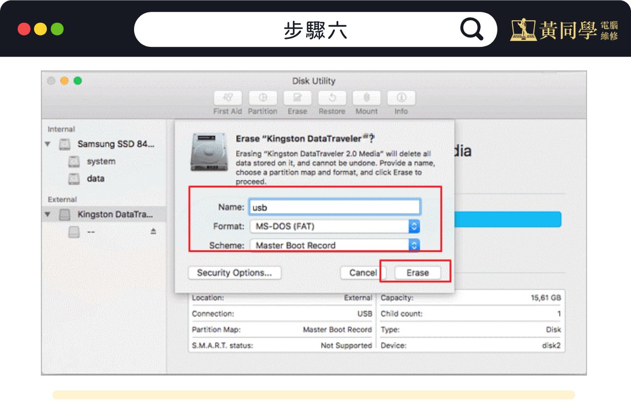
Task: Click the Samsung SSD drive icon
Action: [x=65, y=144]
